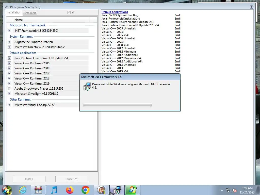The height and width of the screenshot is (195, 260).
Task: Switch to the Detailliert tab
Action: coord(30,13)
